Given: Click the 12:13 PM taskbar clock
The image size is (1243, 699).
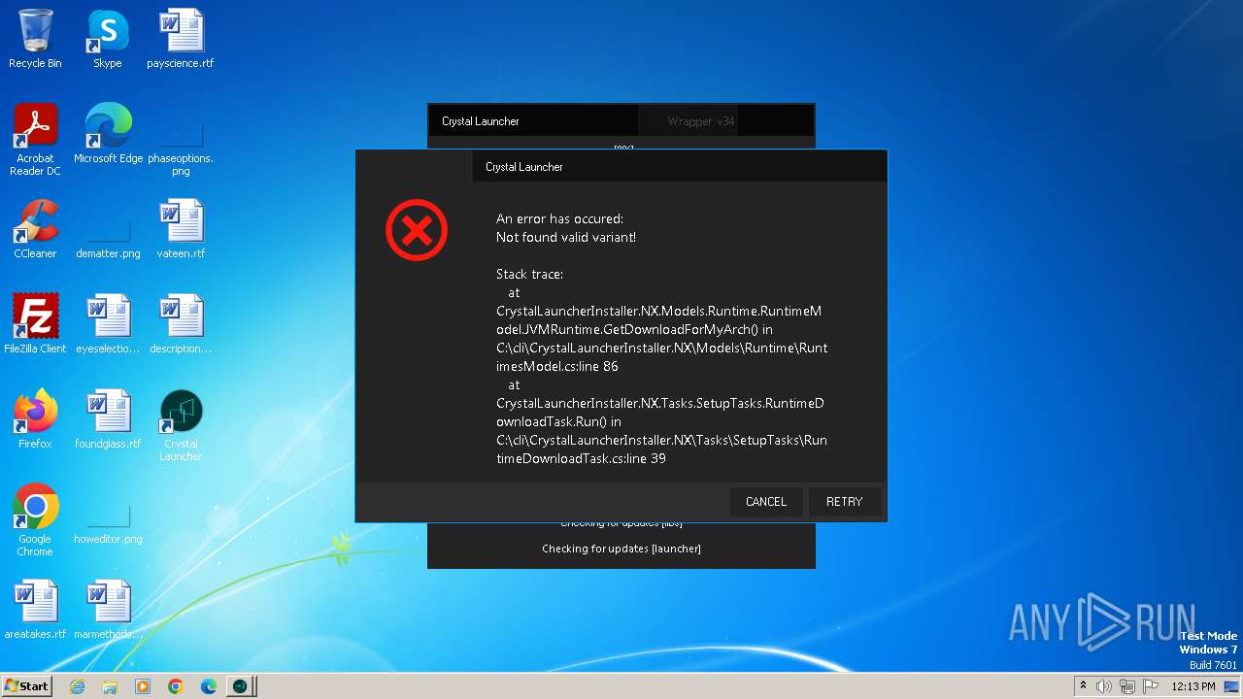Looking at the screenshot, I should coord(1193,686).
